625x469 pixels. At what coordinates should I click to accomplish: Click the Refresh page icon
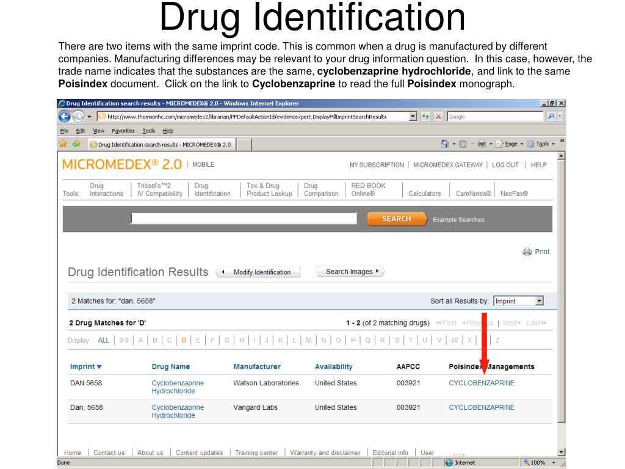tap(425, 117)
